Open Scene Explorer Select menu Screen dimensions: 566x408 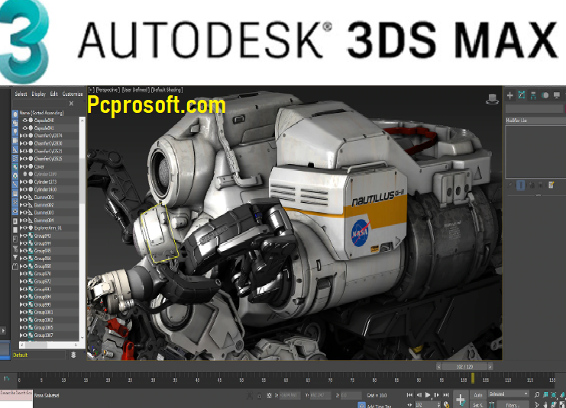pyautogui.click(x=21, y=94)
